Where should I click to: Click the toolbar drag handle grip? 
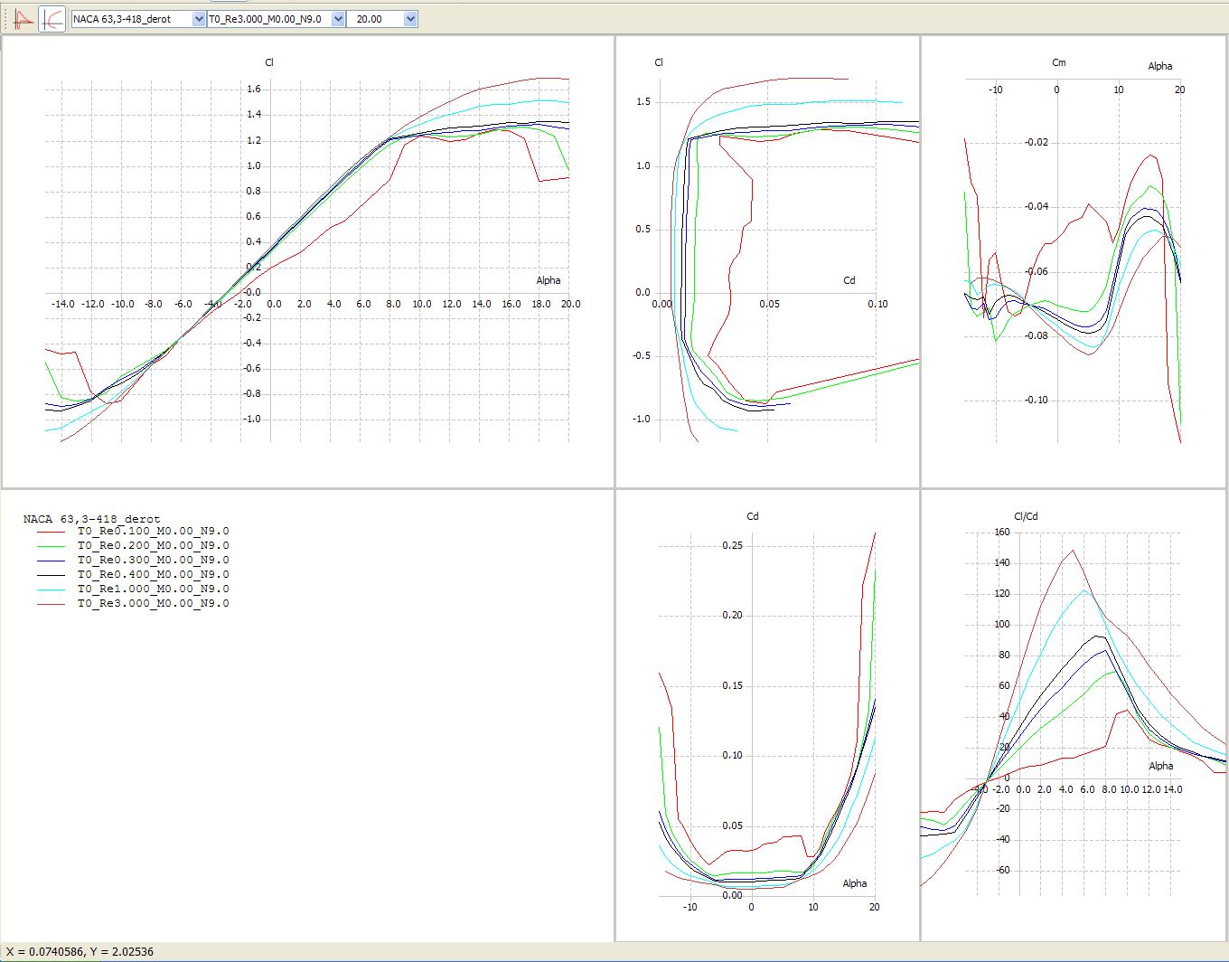pos(6,19)
